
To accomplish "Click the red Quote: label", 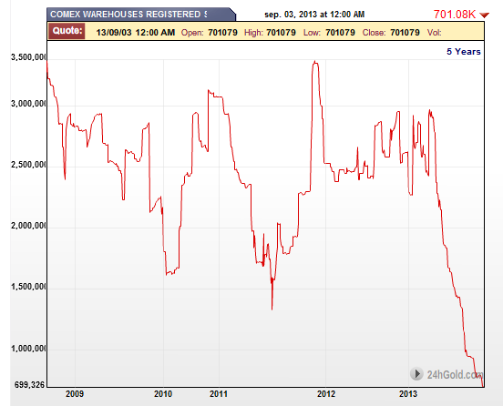I will pyautogui.click(x=67, y=31).
